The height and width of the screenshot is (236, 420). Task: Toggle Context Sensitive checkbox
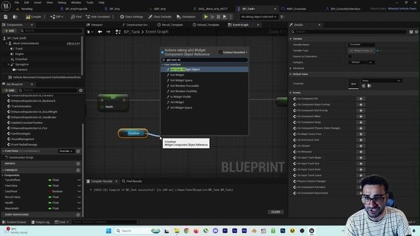click(x=220, y=52)
